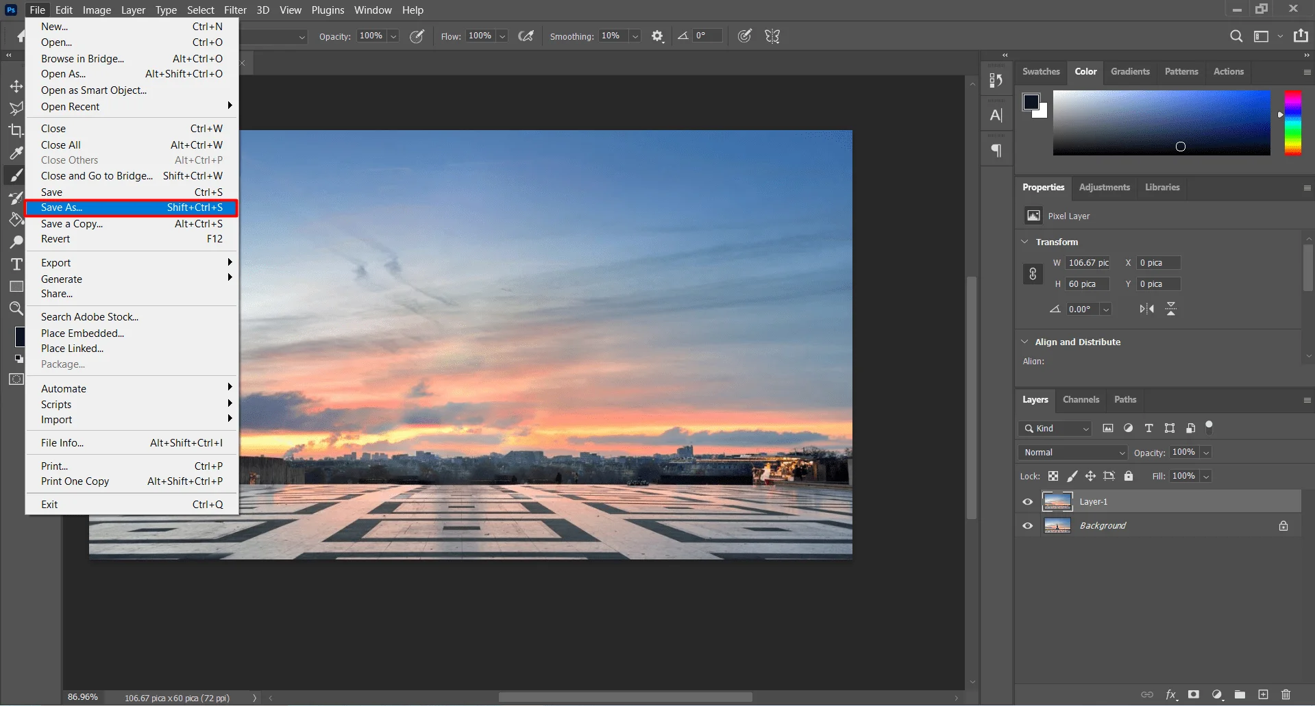This screenshot has width=1315, height=706.
Task: Click Open Recent submenu entry
Action: click(132, 107)
